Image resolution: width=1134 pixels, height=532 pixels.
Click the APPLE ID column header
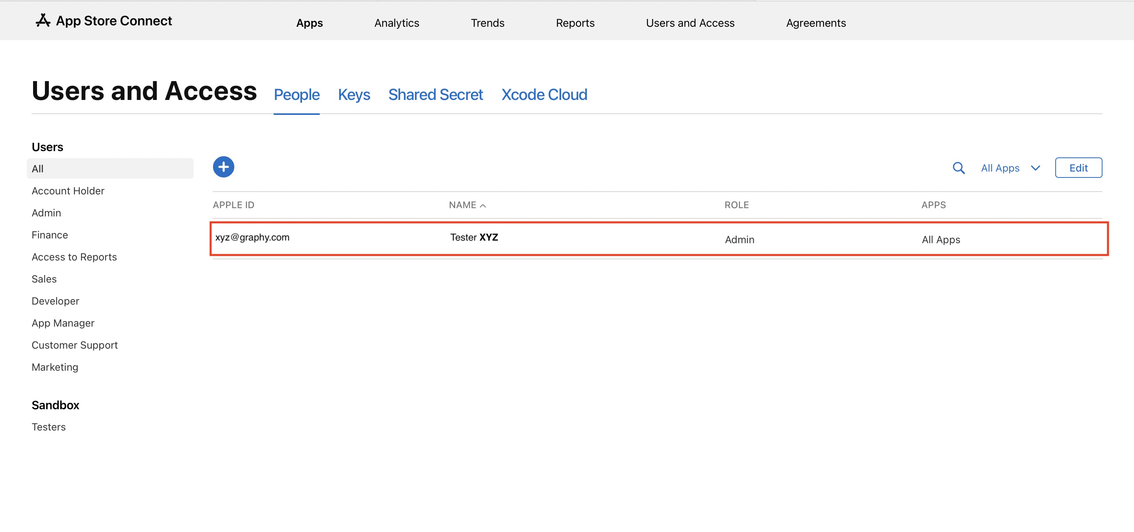(233, 205)
